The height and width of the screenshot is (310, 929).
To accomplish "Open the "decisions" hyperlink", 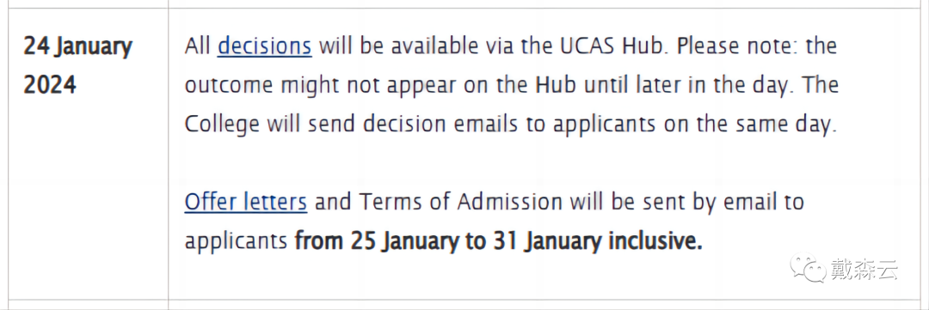I will click(264, 46).
